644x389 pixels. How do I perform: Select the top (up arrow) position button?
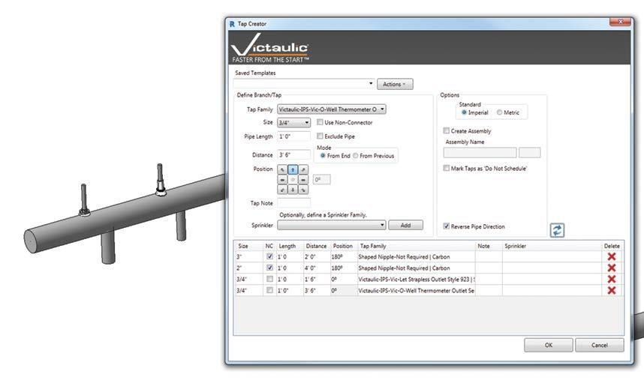point(293,169)
